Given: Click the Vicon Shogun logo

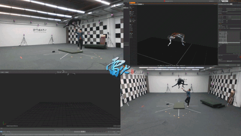Looking at the screenshot, I should (x=230, y=1).
